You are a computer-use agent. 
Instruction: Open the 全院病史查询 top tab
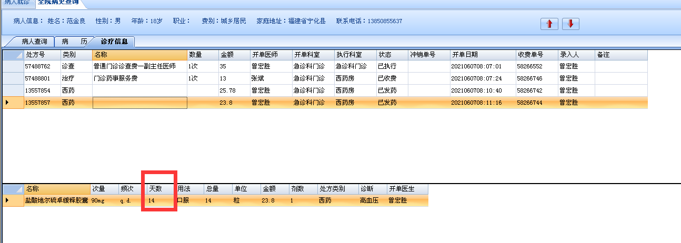[x=58, y=3]
